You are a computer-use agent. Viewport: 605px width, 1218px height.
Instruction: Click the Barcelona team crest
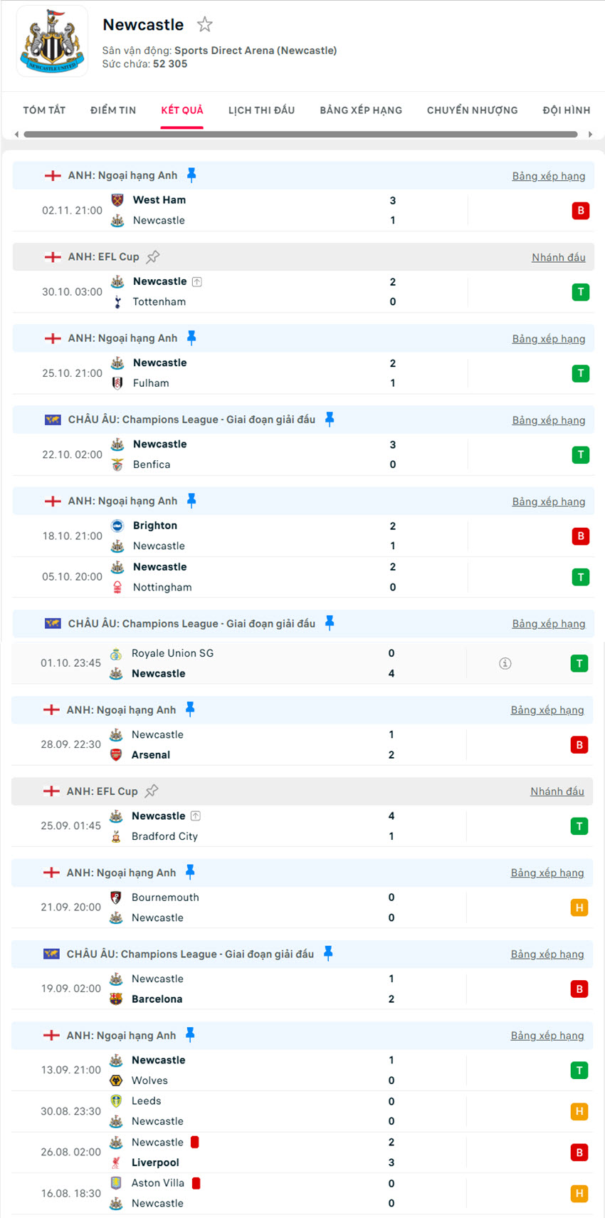tap(116, 999)
